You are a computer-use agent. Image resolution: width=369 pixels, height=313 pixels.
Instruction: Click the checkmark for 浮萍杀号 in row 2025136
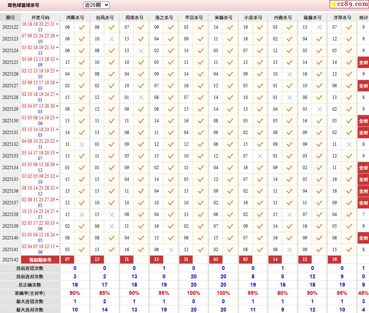coord(349,191)
